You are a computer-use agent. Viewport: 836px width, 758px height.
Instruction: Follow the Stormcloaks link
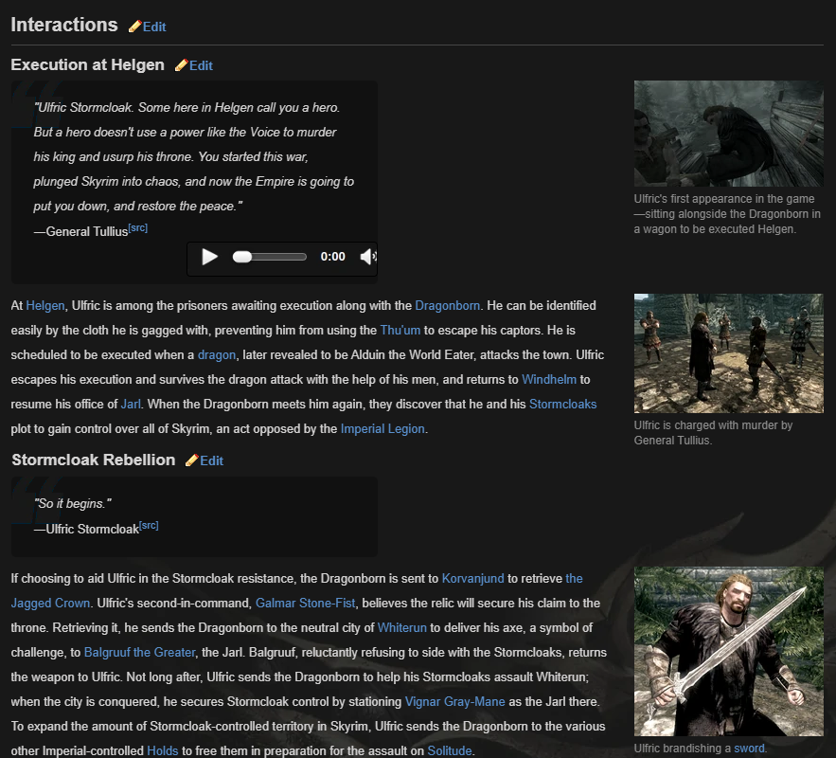pyautogui.click(x=562, y=404)
